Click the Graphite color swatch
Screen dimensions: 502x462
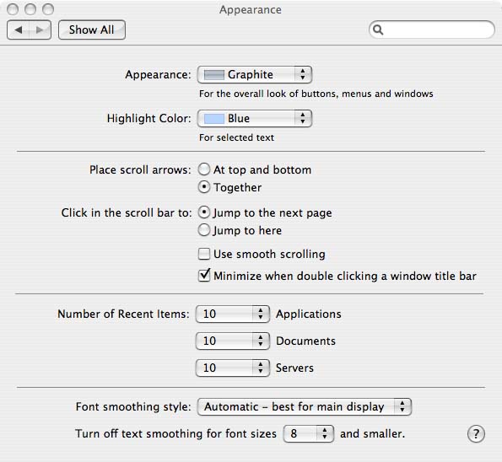pyautogui.click(x=213, y=75)
